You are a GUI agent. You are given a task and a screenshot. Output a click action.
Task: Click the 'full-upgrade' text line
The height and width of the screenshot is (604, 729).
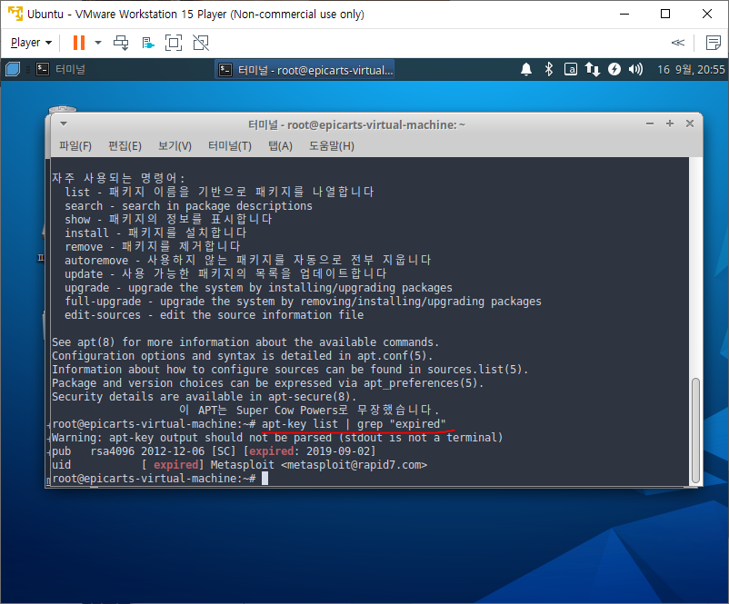tap(303, 302)
